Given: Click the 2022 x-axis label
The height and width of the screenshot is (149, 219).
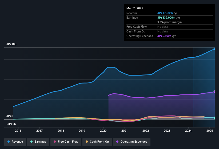Looking at the screenshot, I should (146, 131).
